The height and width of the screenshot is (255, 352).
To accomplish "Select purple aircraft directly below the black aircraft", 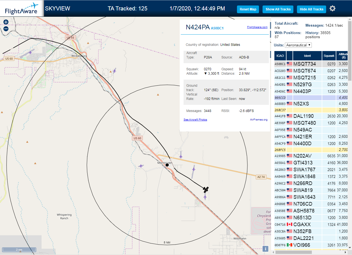I will coord(205,197).
